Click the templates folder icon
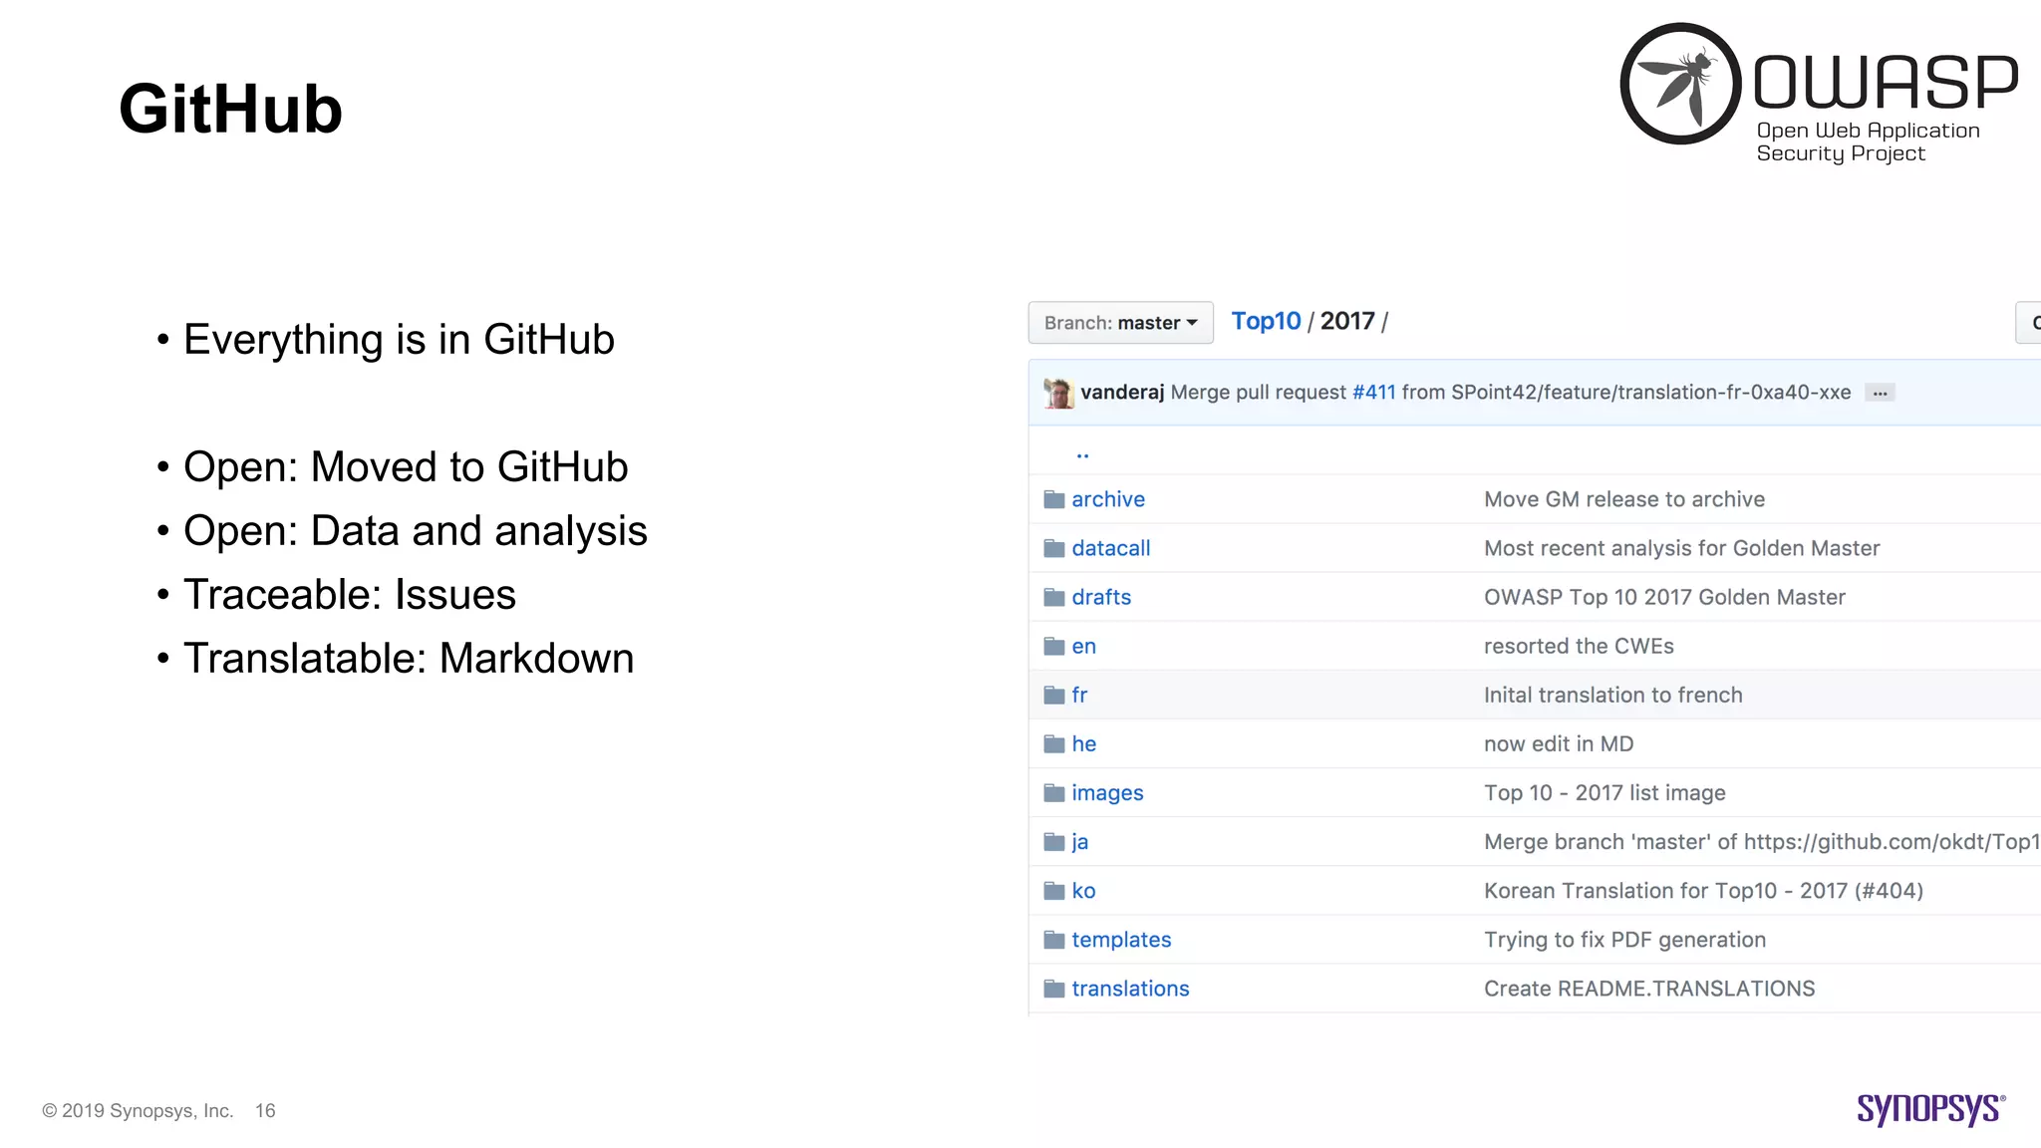 1054,939
